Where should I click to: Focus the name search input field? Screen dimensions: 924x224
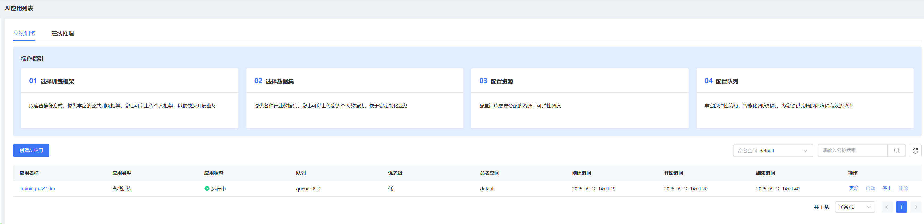(852, 151)
